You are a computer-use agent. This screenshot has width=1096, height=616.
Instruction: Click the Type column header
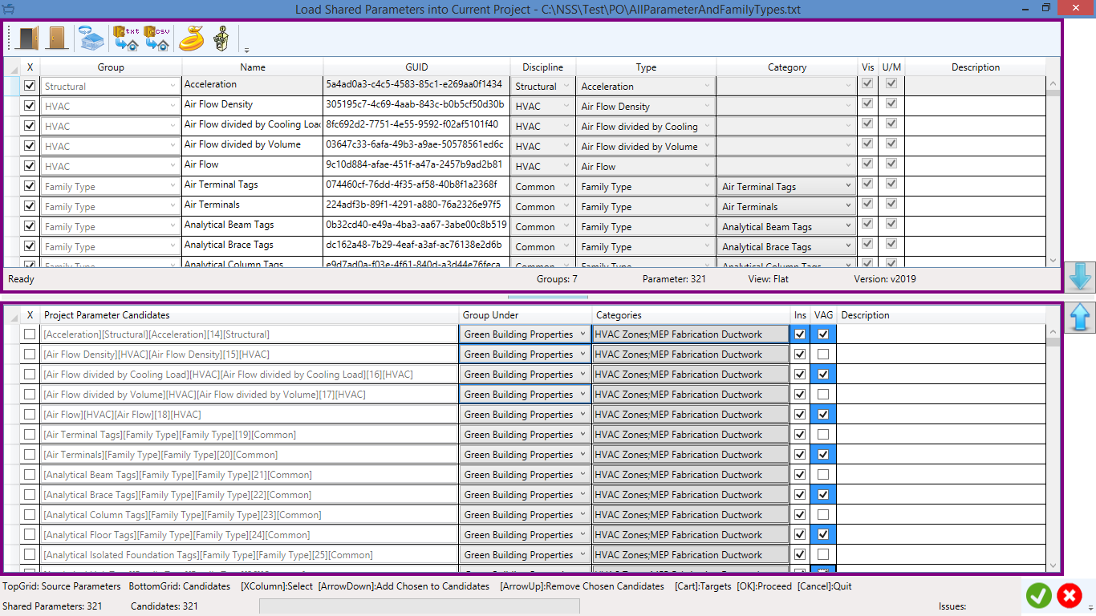tap(646, 67)
